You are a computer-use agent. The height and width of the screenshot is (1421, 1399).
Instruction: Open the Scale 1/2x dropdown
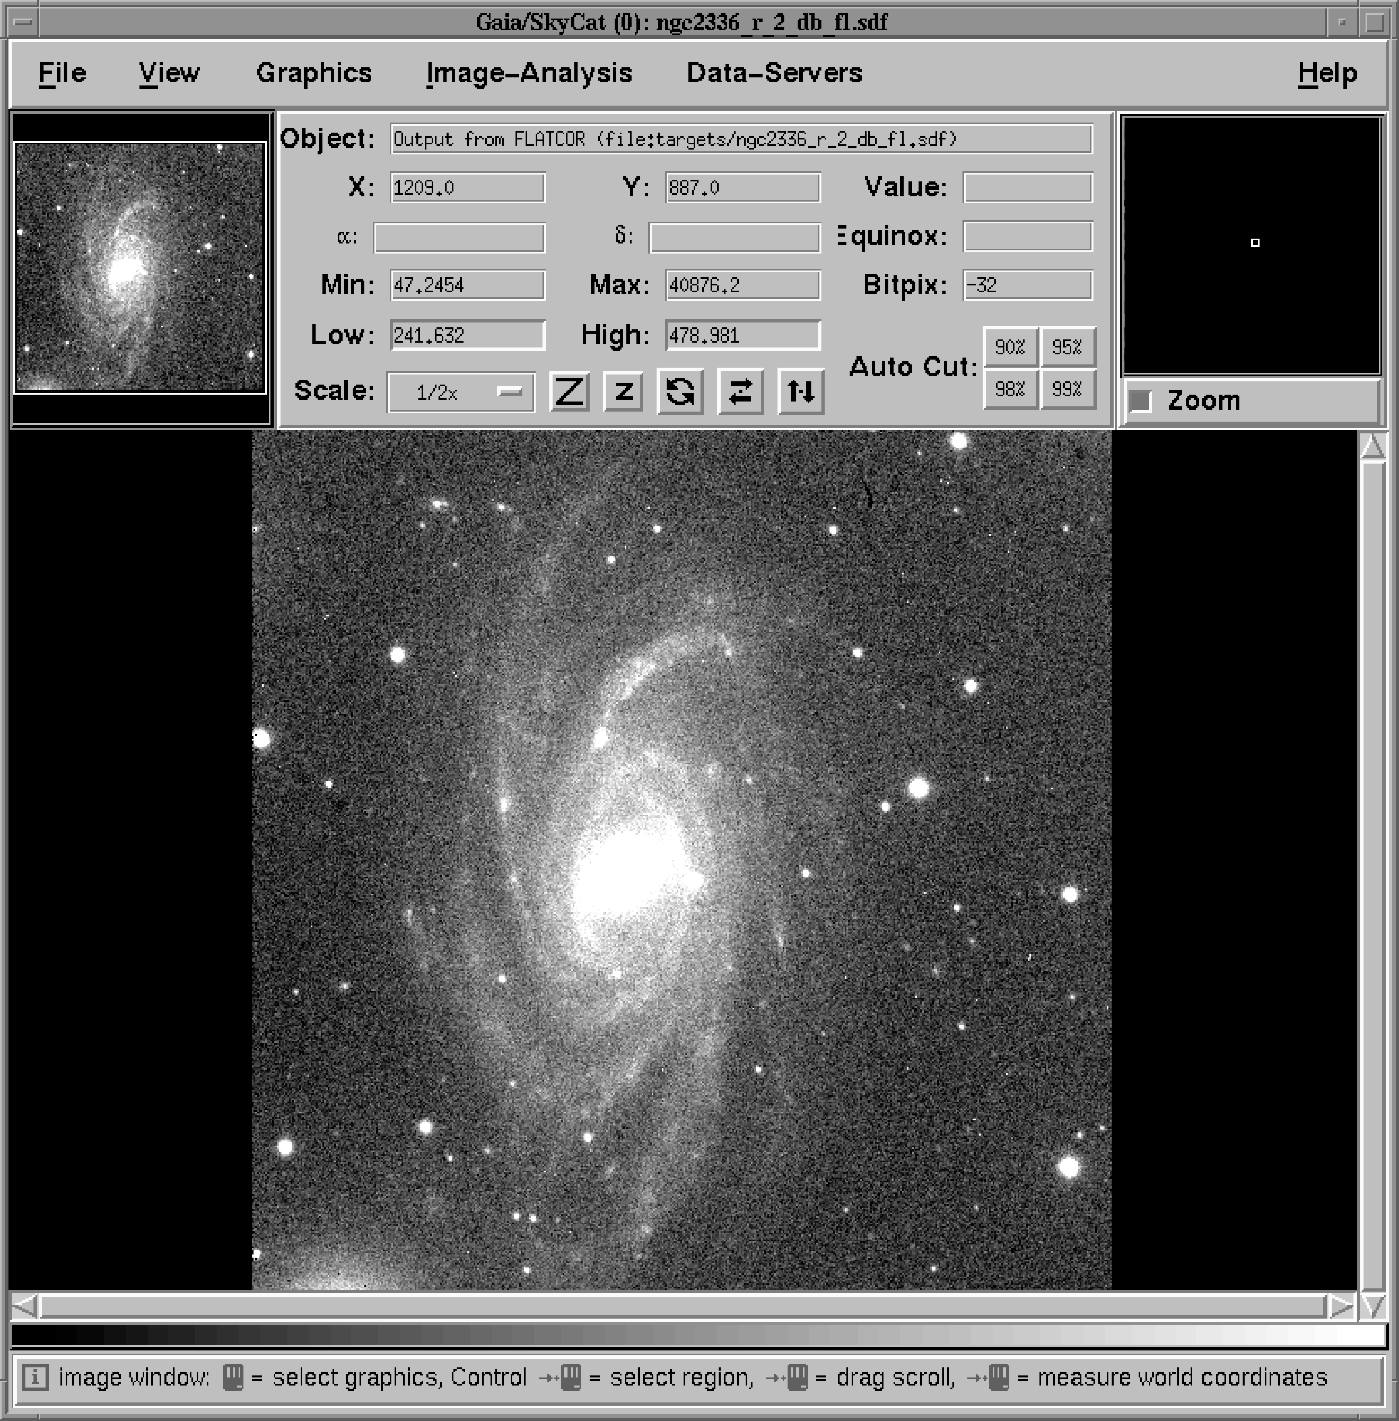tap(461, 392)
